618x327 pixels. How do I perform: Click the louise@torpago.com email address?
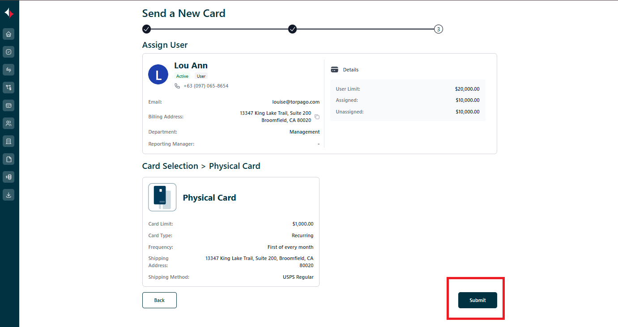pyautogui.click(x=296, y=102)
